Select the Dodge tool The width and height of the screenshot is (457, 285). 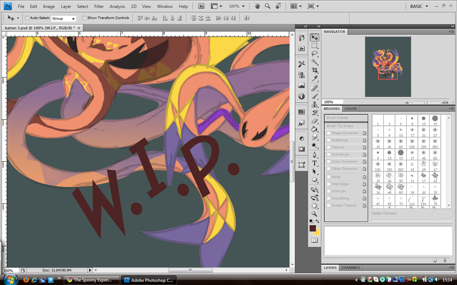tap(314, 145)
